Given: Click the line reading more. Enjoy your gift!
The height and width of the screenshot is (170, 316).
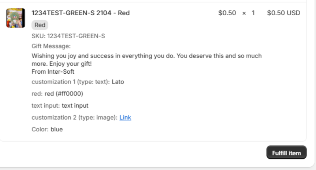Looking at the screenshot, I should coord(62,64).
